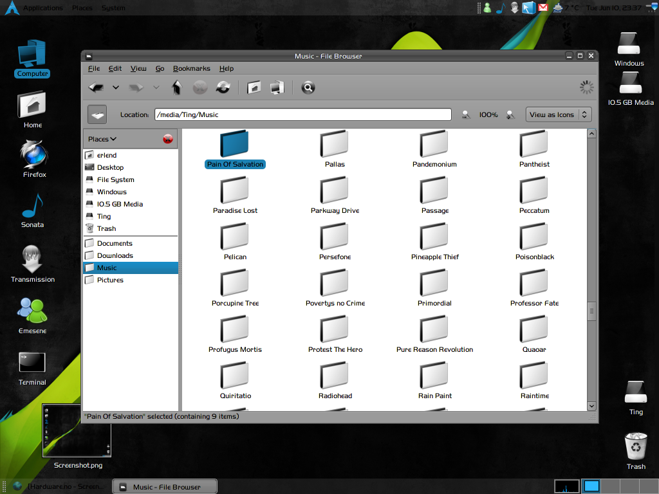Open the Documents bookmark in the sidebar
The width and height of the screenshot is (659, 494).
131,243
